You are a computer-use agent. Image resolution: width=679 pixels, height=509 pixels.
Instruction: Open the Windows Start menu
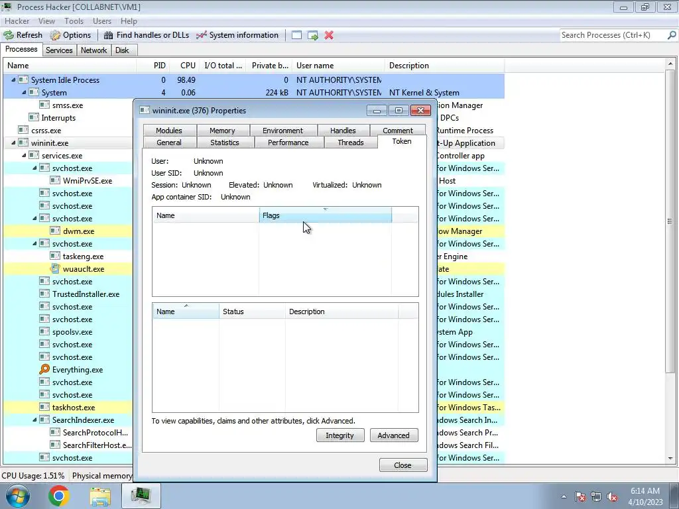click(x=17, y=496)
